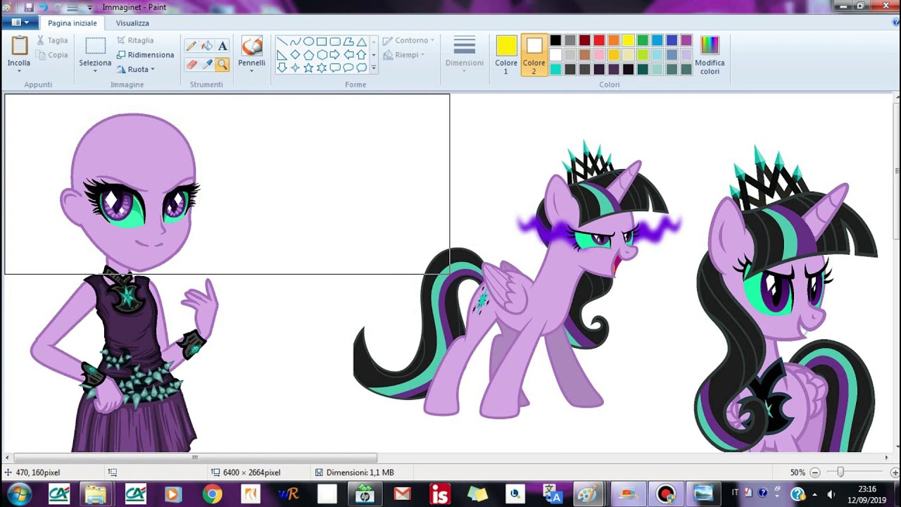This screenshot has height=507, width=901.
Task: Choose the curve shape
Action: [295, 42]
